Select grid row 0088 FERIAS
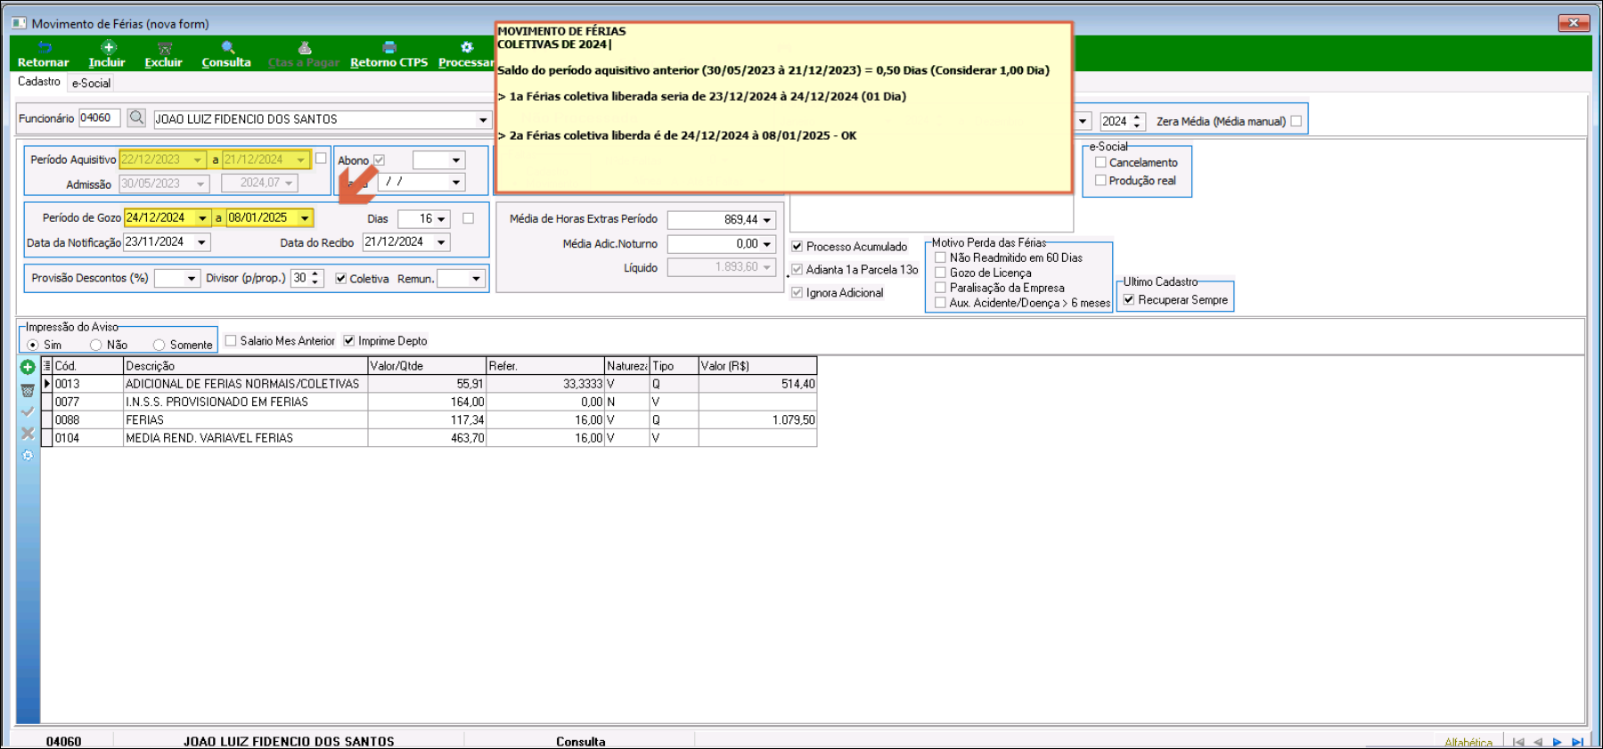 pos(429,419)
